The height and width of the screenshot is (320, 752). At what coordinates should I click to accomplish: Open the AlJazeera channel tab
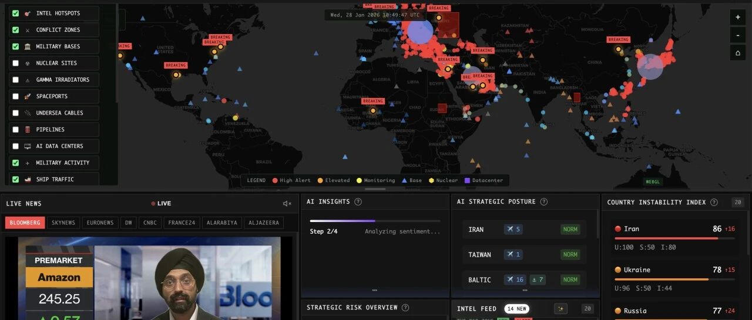click(x=264, y=223)
